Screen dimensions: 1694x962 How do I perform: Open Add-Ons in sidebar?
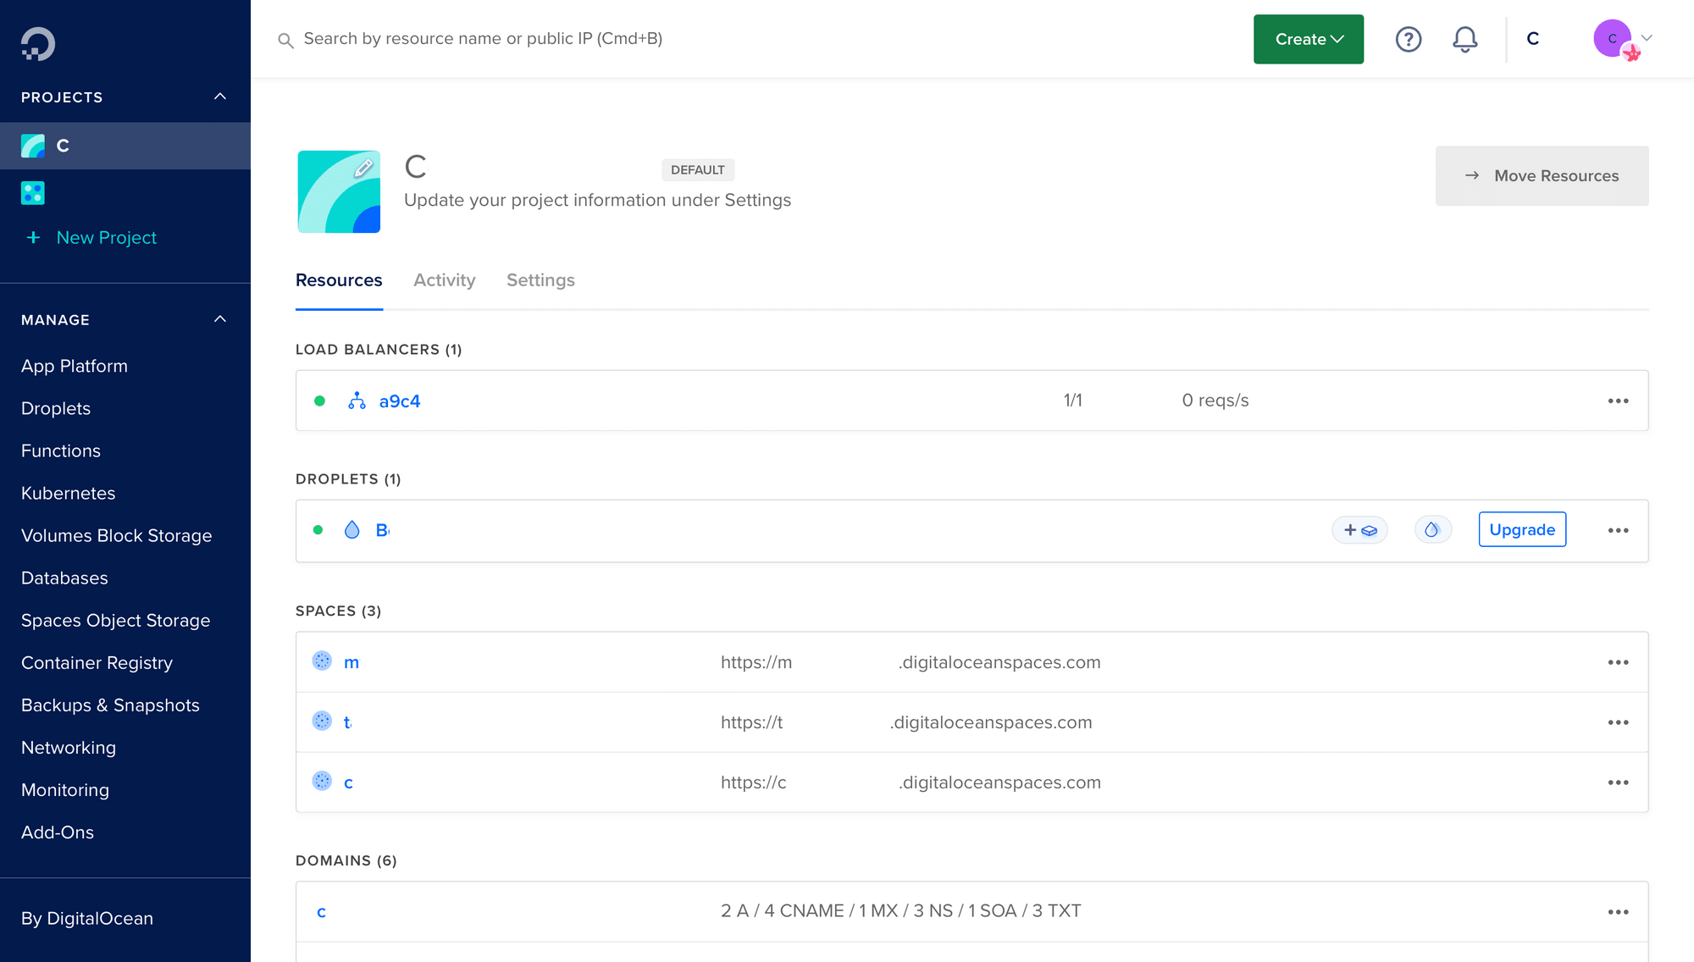(58, 832)
